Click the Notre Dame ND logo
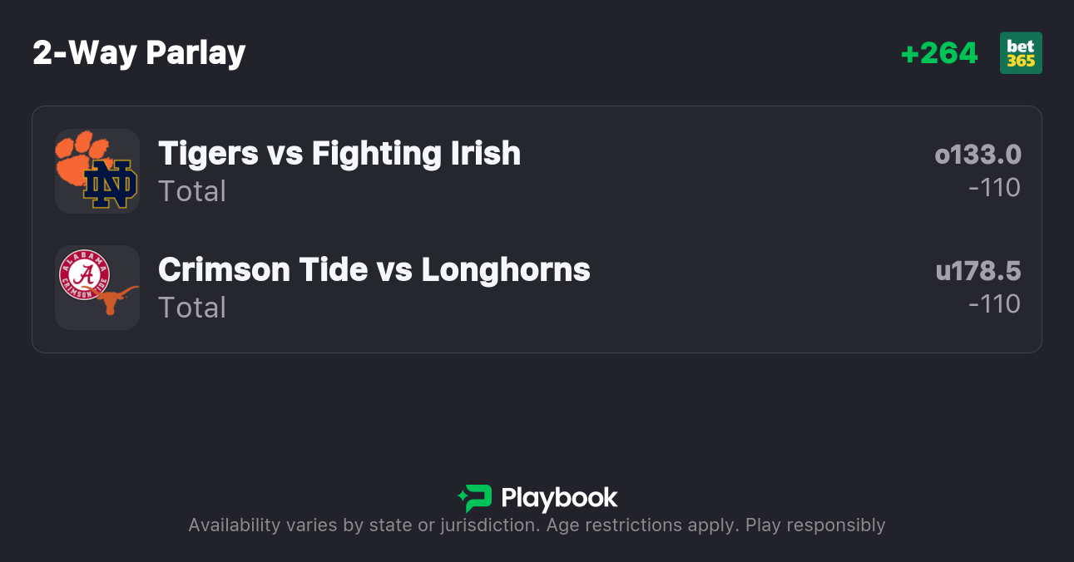 pyautogui.click(x=111, y=185)
